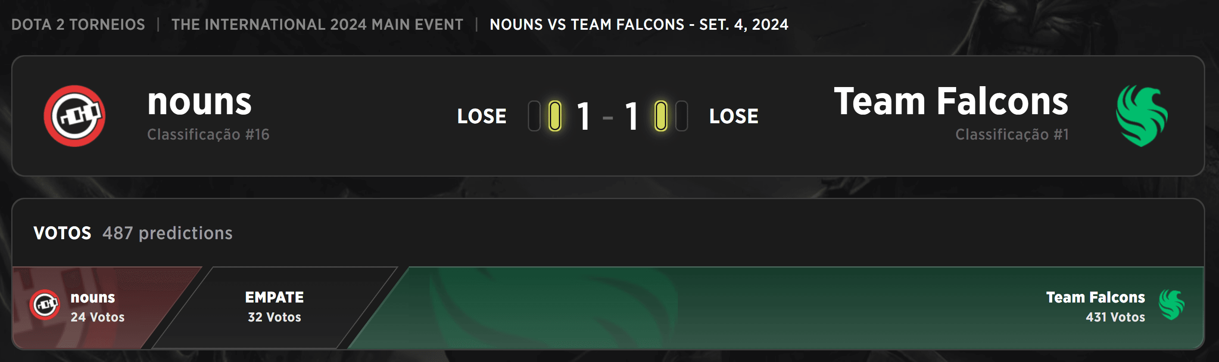Click the large nouns team logo
This screenshot has width=1219, height=362.
74,116
